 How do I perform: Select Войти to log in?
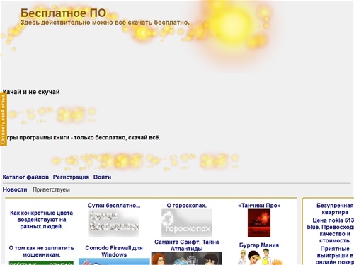102,177
